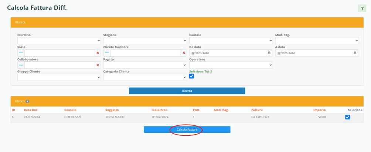Click into the Socio text field
371x152 pixels.
(x=59, y=53)
